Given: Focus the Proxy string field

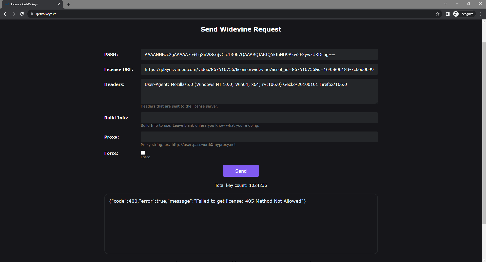Looking at the screenshot, I should [x=259, y=137].
